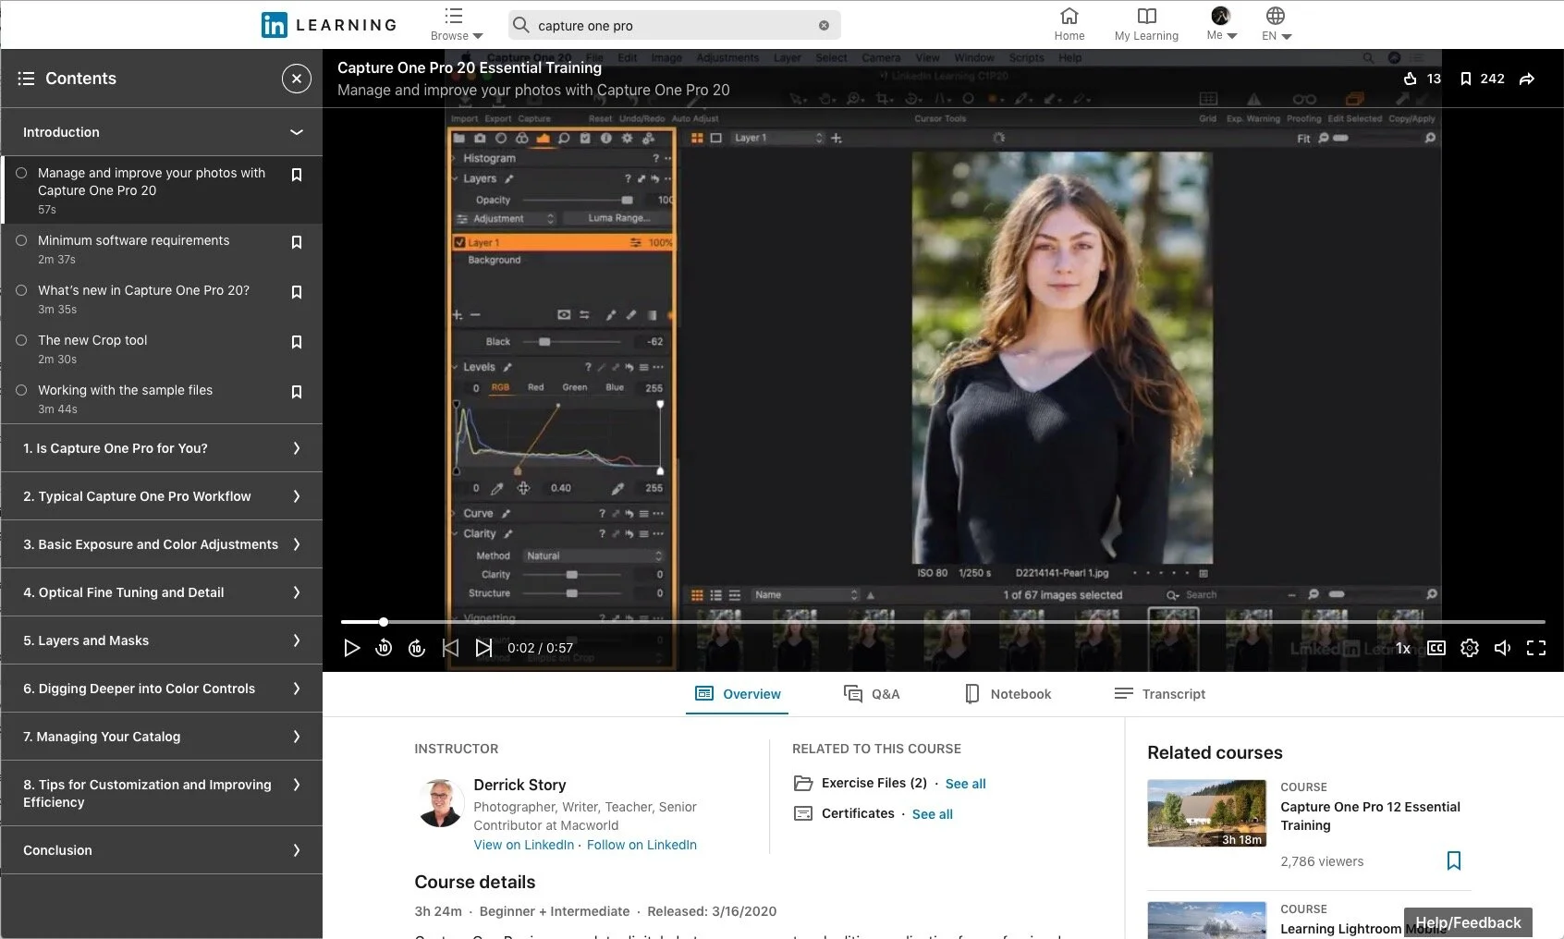Image resolution: width=1564 pixels, height=939 pixels.
Task: Enter fullscreen mode
Action: pyautogui.click(x=1536, y=648)
